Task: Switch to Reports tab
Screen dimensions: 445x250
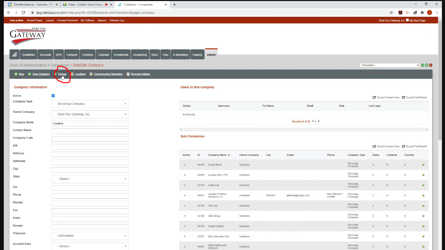Action: (197, 55)
